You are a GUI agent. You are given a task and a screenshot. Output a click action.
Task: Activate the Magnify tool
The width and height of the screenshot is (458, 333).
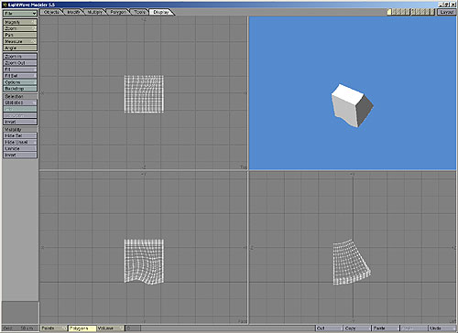[20, 22]
